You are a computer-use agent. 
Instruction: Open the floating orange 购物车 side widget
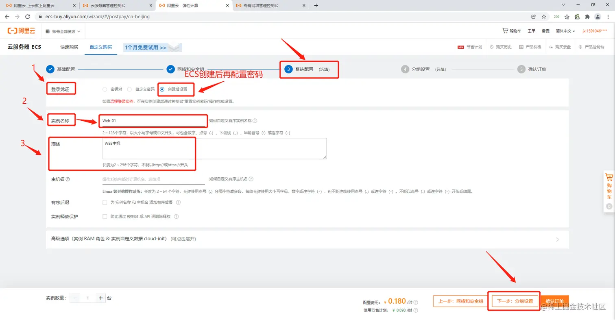(x=609, y=191)
